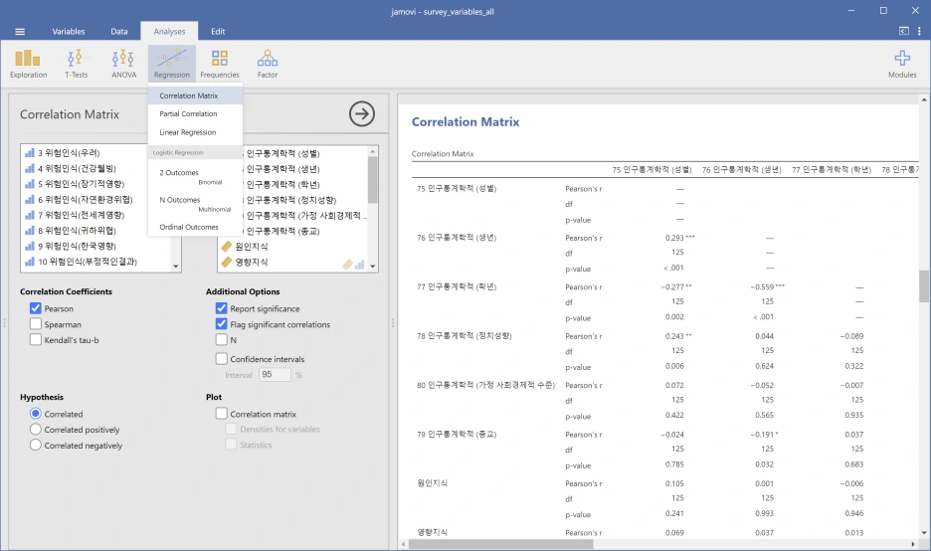Image resolution: width=931 pixels, height=551 pixels.
Task: Open the Factor analyses menu
Action: click(268, 64)
